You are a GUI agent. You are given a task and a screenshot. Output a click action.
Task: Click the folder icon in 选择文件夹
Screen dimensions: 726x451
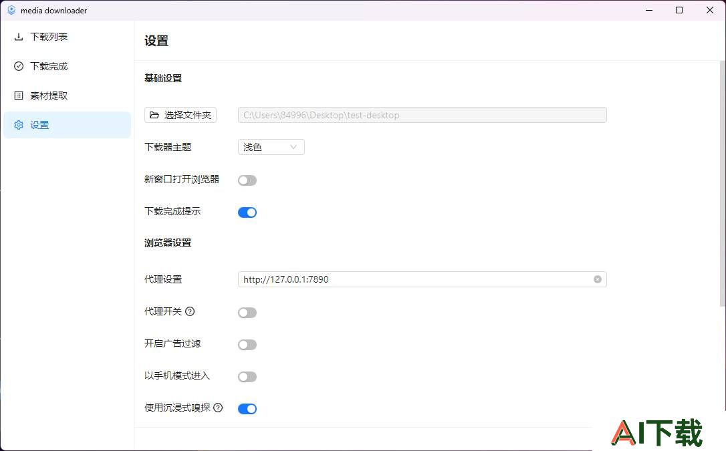[154, 115]
